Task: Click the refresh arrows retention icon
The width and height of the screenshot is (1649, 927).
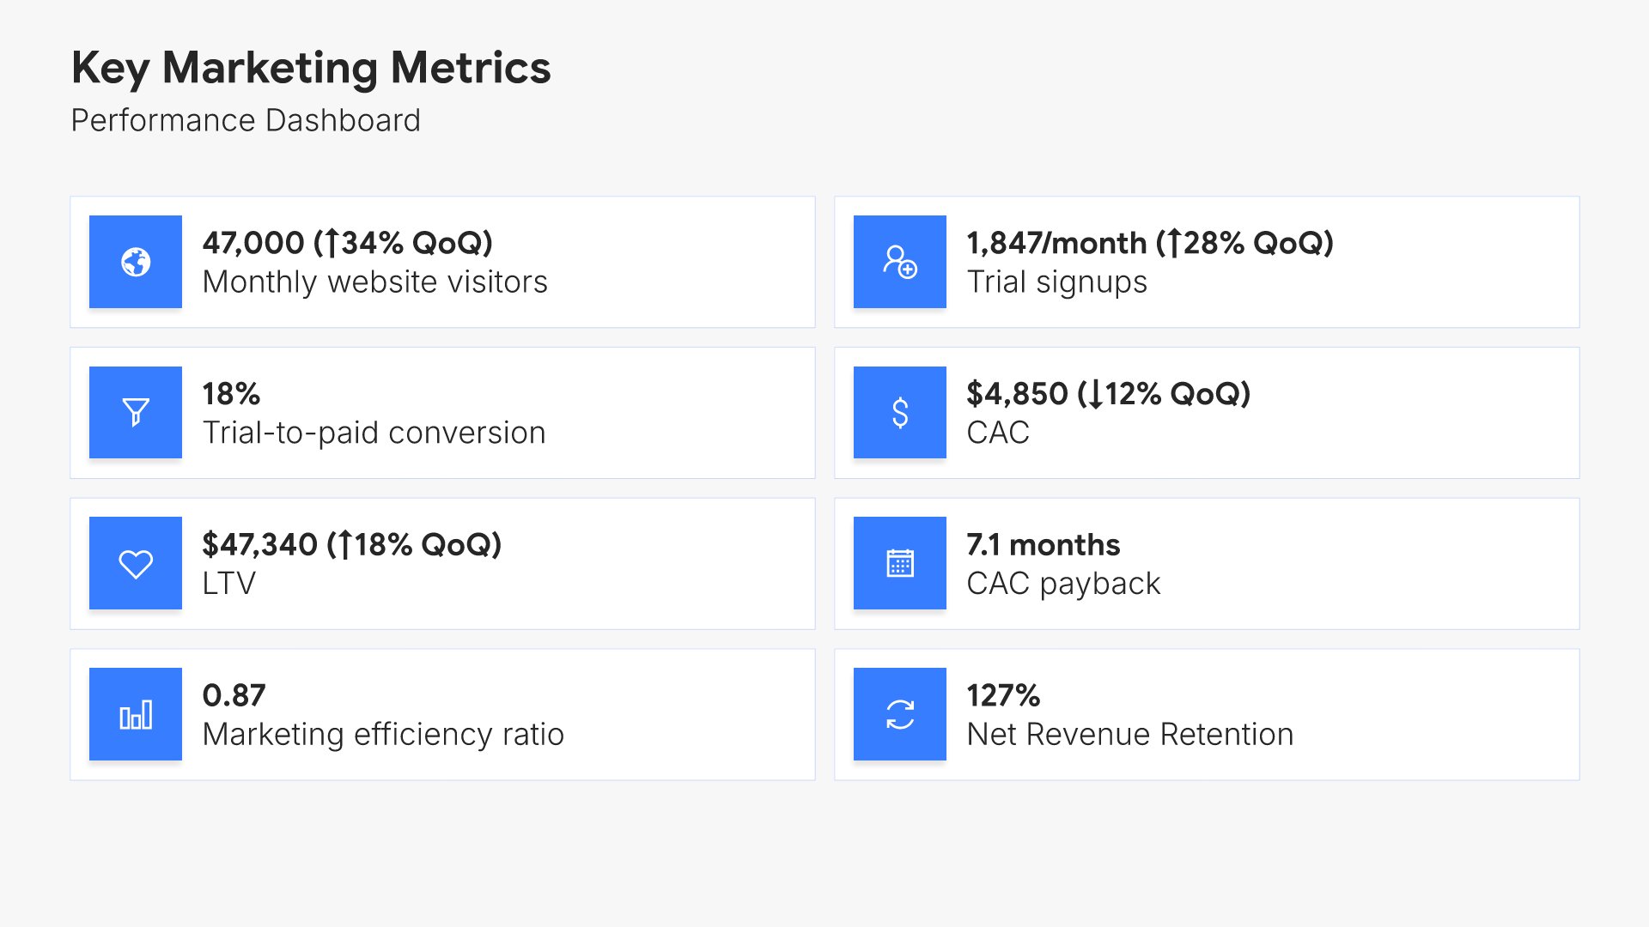Action: [899, 714]
